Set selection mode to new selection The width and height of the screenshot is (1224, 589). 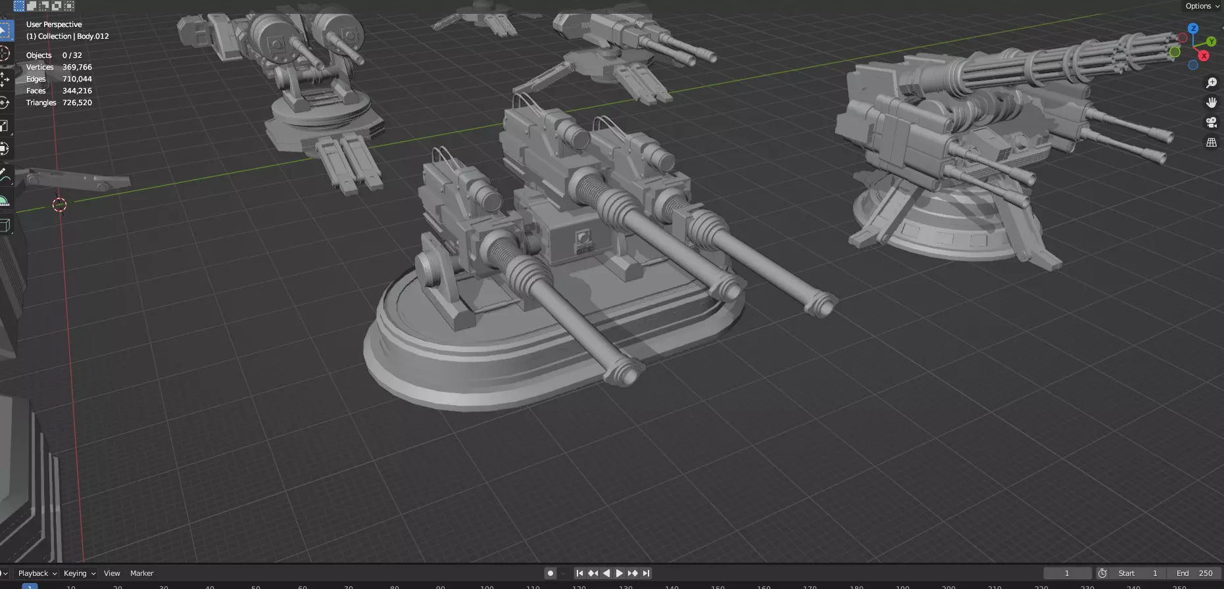point(19,6)
